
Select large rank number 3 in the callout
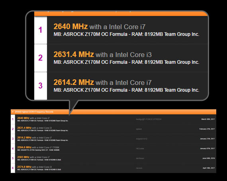pos(40,85)
